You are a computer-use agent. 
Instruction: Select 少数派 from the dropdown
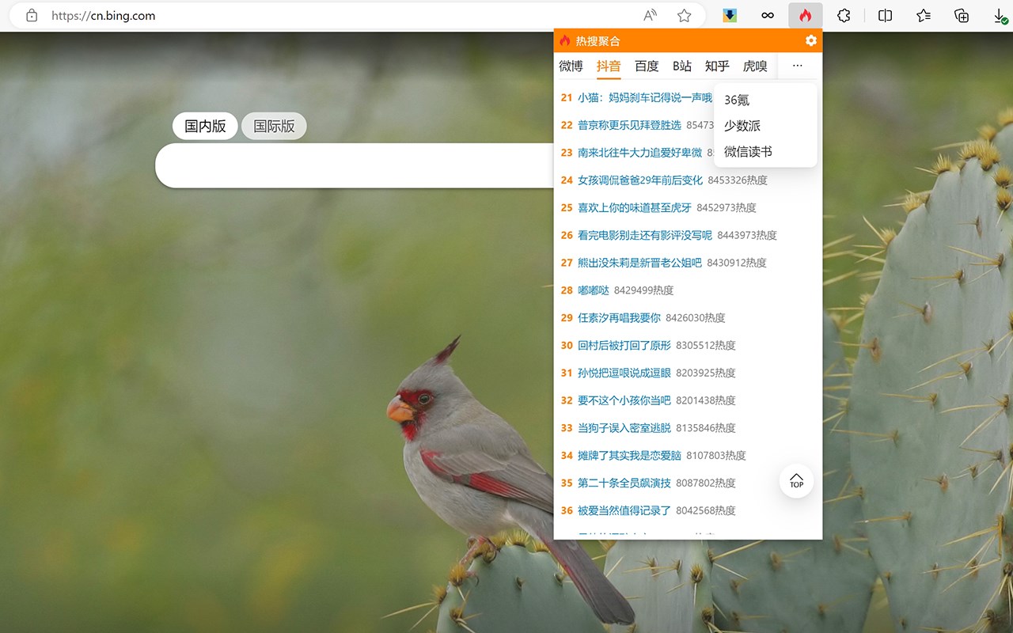[x=765, y=126]
